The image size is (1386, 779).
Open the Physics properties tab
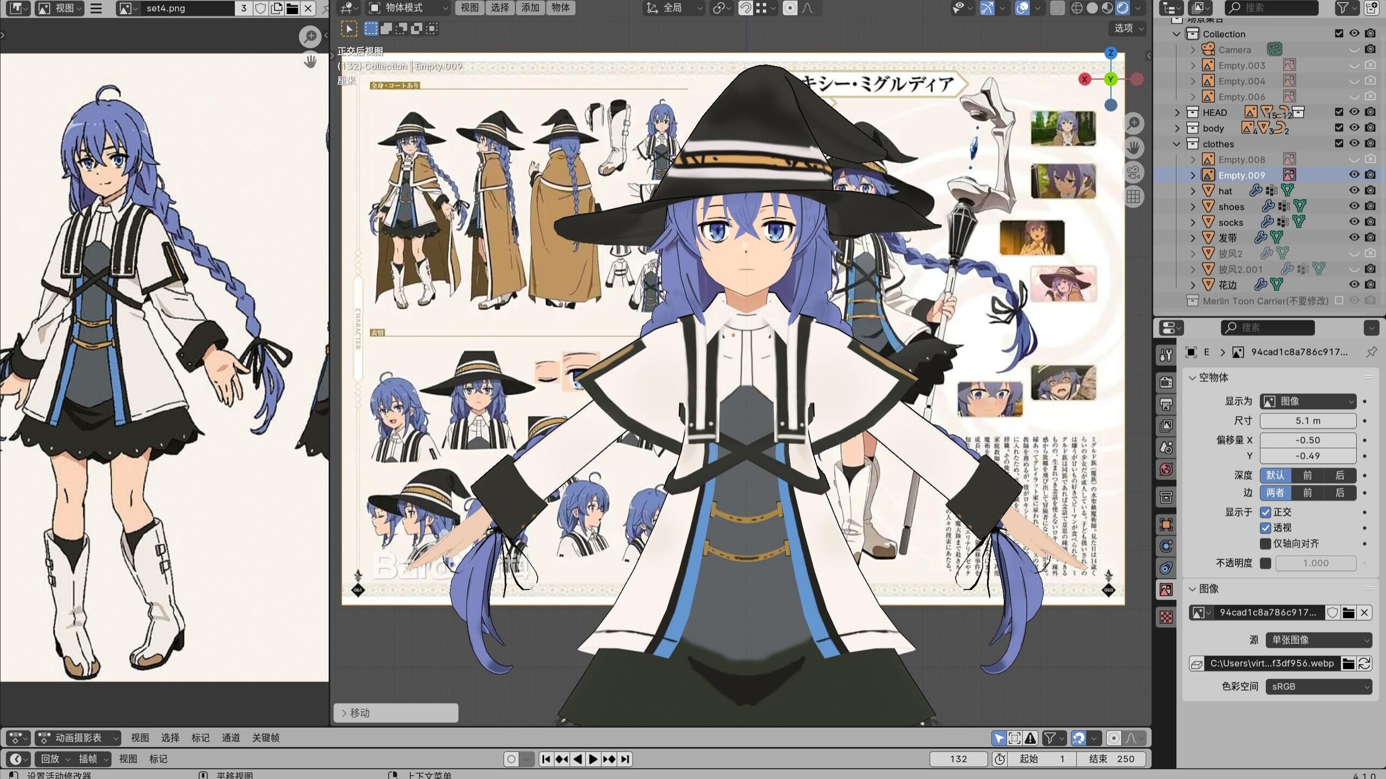tap(1166, 546)
